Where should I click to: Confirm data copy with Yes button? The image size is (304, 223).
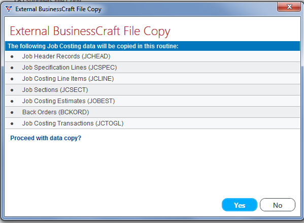[x=240, y=205]
